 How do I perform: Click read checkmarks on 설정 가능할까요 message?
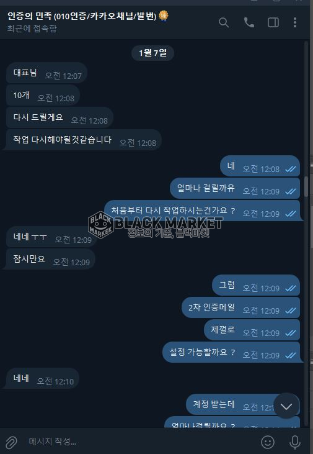pos(291,355)
